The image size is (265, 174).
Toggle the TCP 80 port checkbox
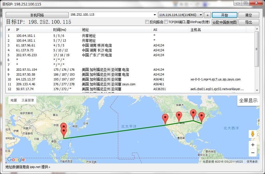pyautogui.click(x=166, y=22)
